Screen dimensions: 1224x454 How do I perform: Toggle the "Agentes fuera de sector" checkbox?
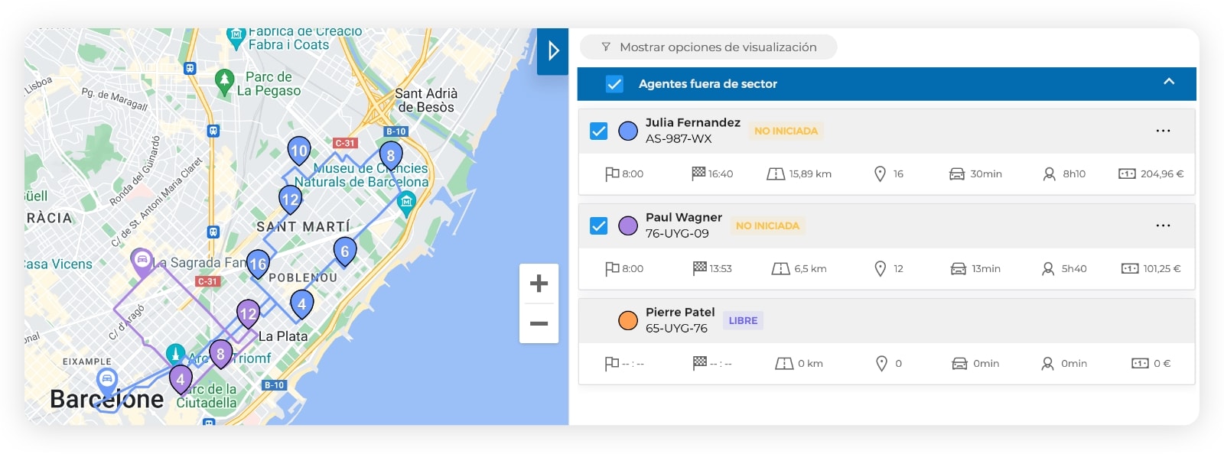tap(614, 84)
